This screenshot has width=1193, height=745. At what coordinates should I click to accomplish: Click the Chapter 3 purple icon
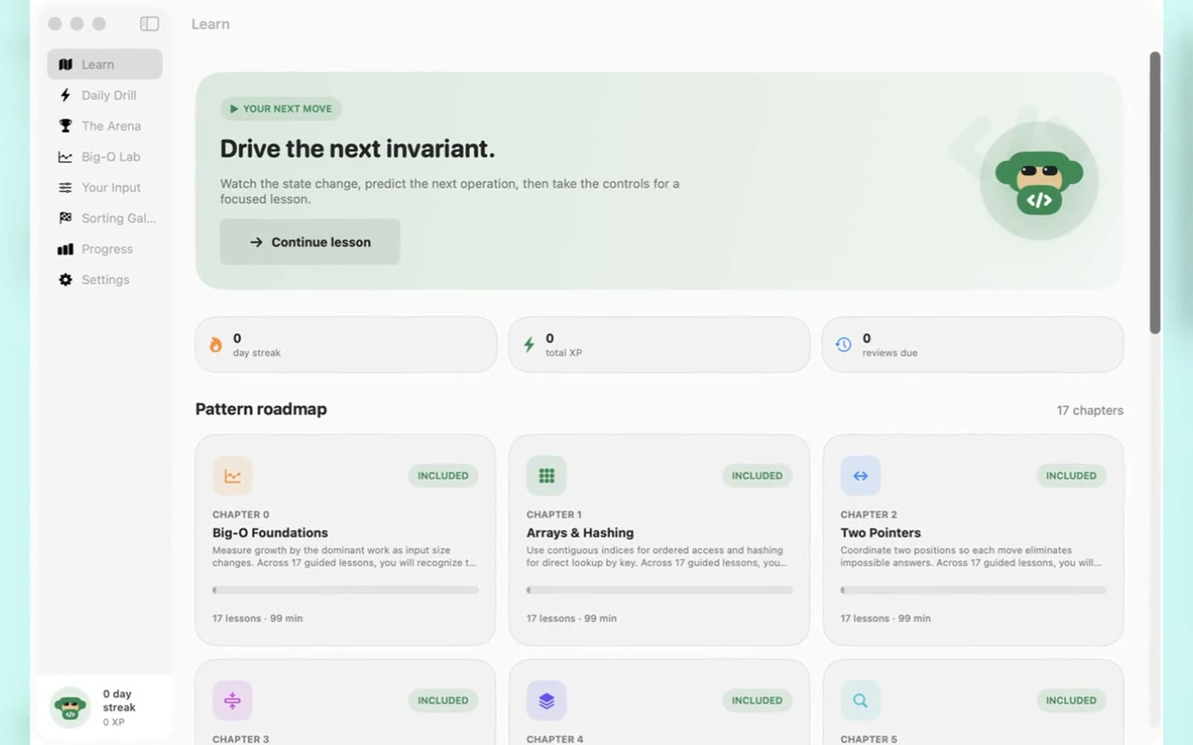(233, 701)
